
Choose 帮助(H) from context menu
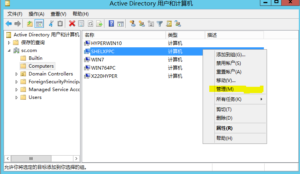point(235,138)
